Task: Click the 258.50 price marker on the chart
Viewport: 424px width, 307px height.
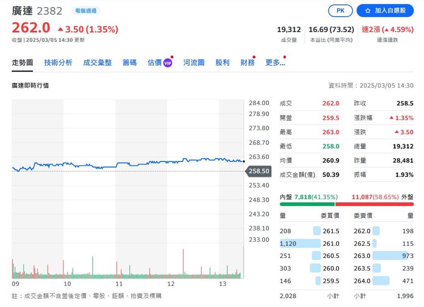Action: point(258,171)
